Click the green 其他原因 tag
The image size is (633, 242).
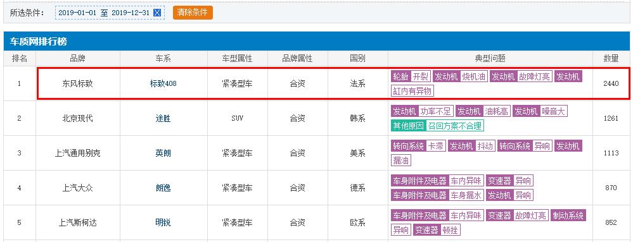pos(408,126)
